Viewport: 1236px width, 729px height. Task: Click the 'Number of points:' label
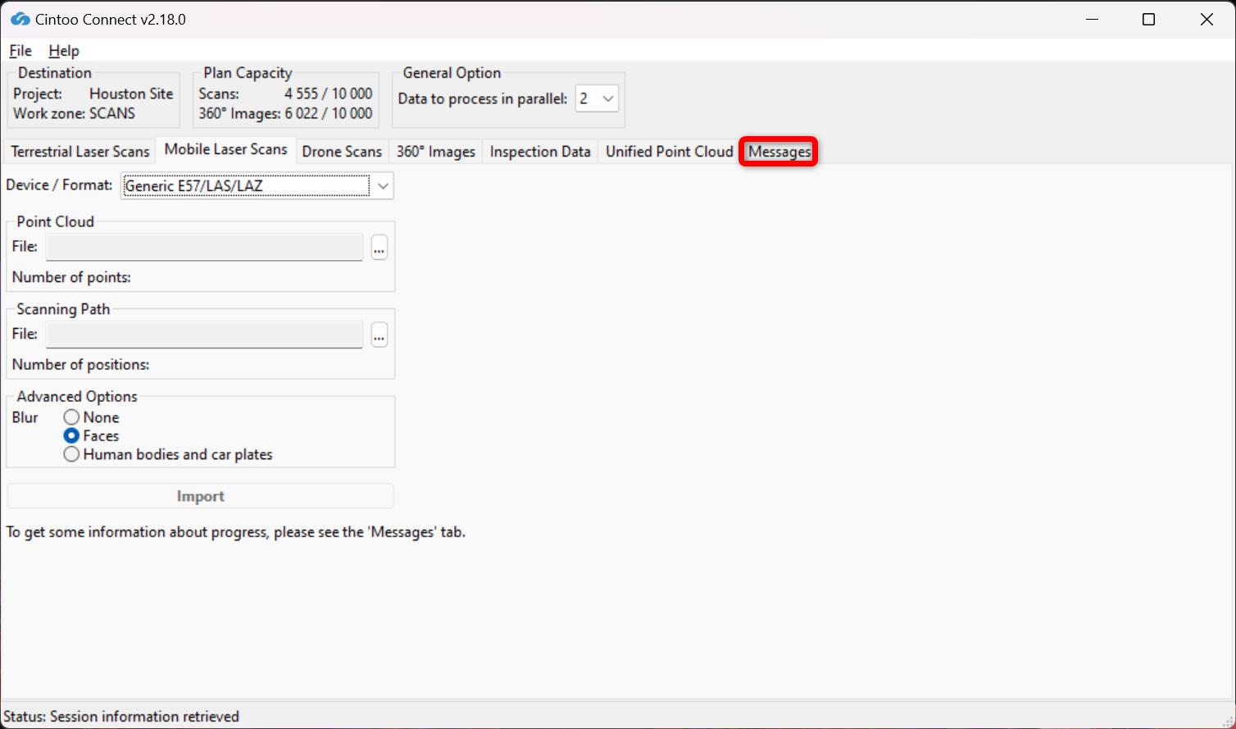[x=71, y=277]
